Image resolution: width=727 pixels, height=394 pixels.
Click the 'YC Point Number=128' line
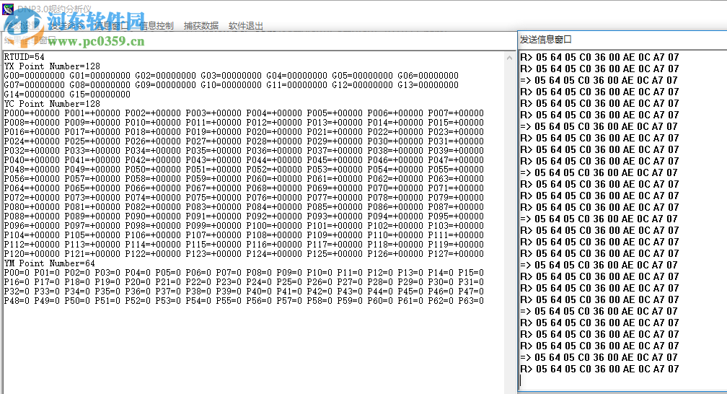click(x=52, y=104)
